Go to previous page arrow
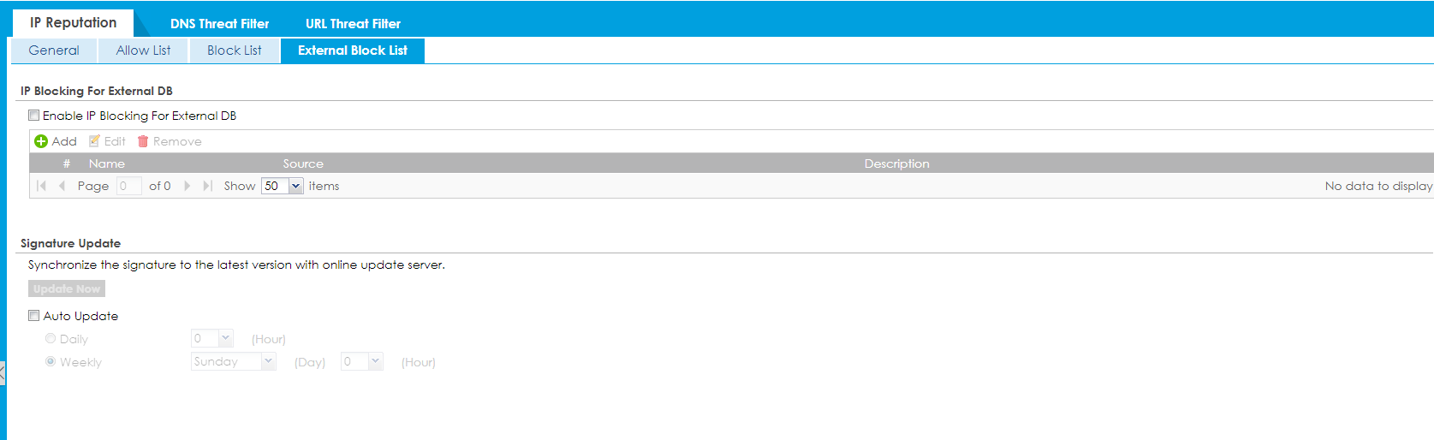1434x440 pixels. [62, 186]
